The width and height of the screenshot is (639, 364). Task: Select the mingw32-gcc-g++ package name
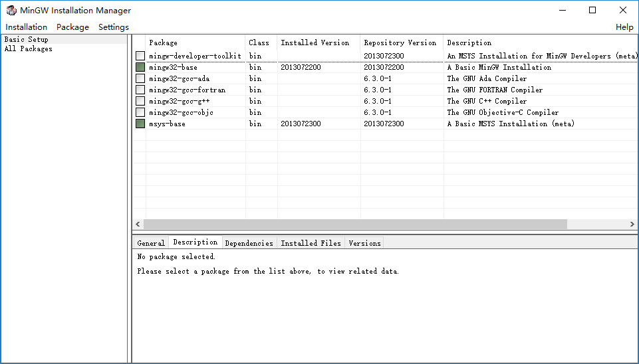click(179, 101)
